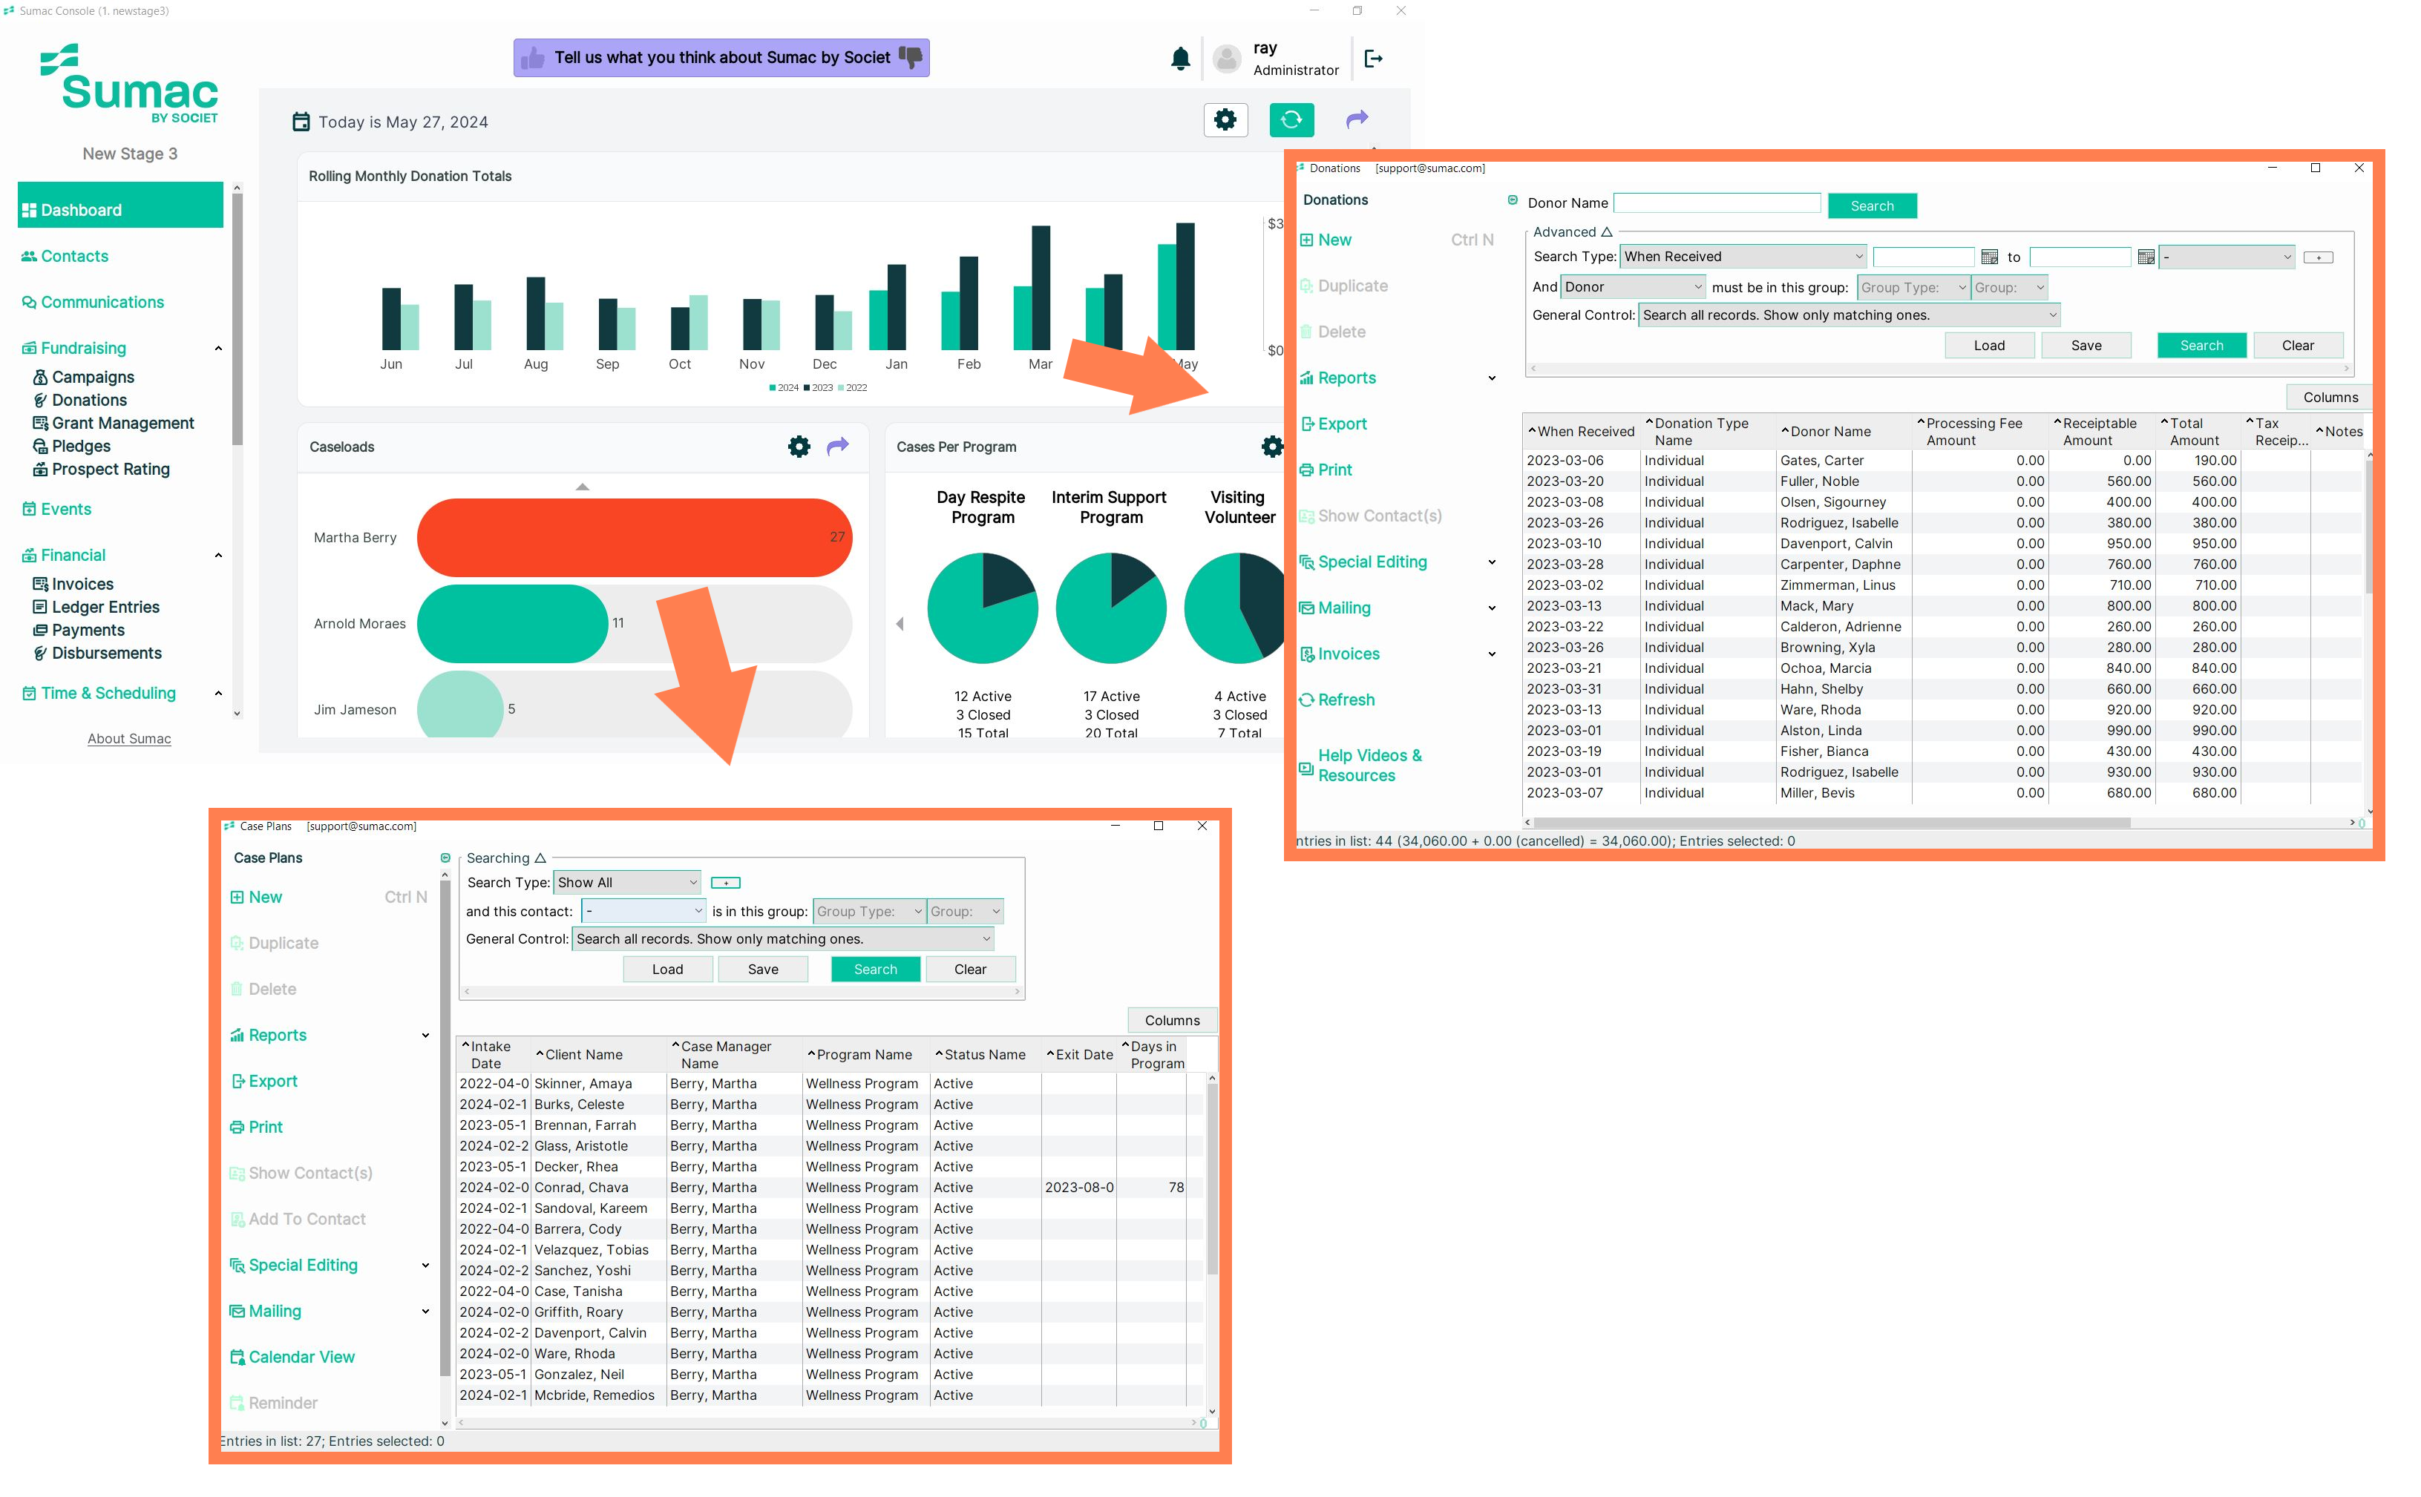Viewport: 2421px width, 1497px height.
Task: Select the Skinner, Amaya case plan row
Action: coord(830,1084)
